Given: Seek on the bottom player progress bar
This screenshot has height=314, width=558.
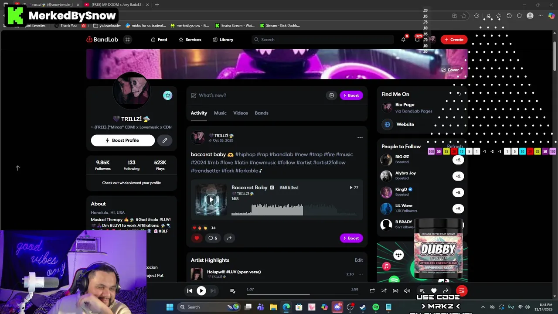Looking at the screenshot, I should pyautogui.click(x=302, y=294).
